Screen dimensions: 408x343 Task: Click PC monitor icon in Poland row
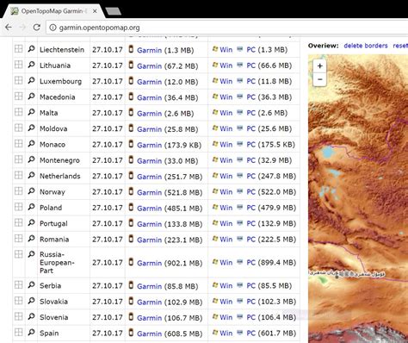[x=240, y=207]
